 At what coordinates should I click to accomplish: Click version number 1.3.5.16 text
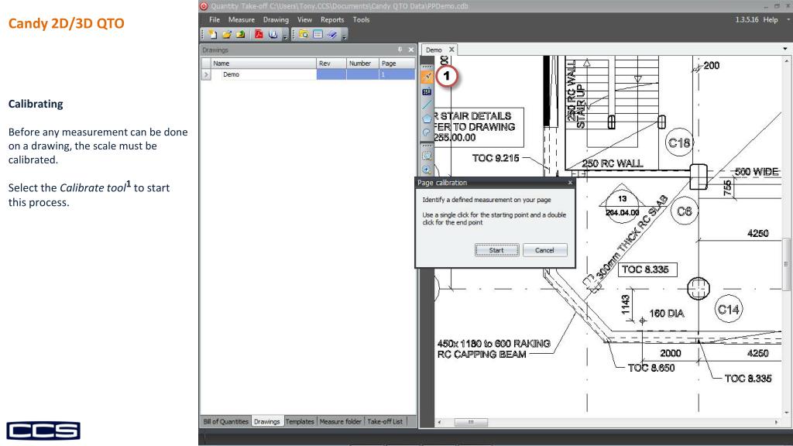click(747, 19)
